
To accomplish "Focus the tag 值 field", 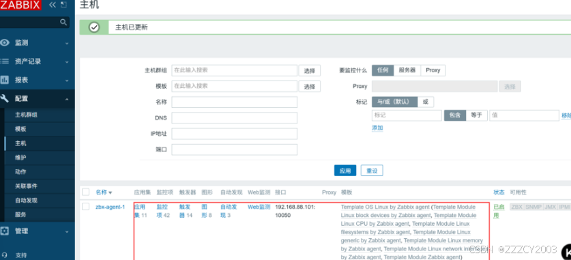I will click(x=524, y=115).
